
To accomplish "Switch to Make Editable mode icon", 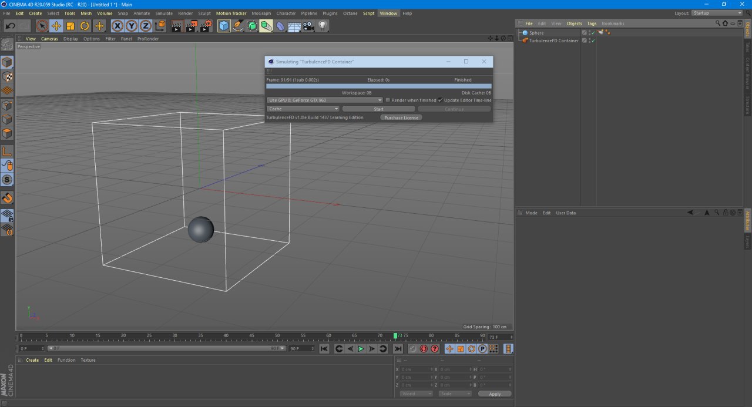I will pyautogui.click(x=7, y=44).
